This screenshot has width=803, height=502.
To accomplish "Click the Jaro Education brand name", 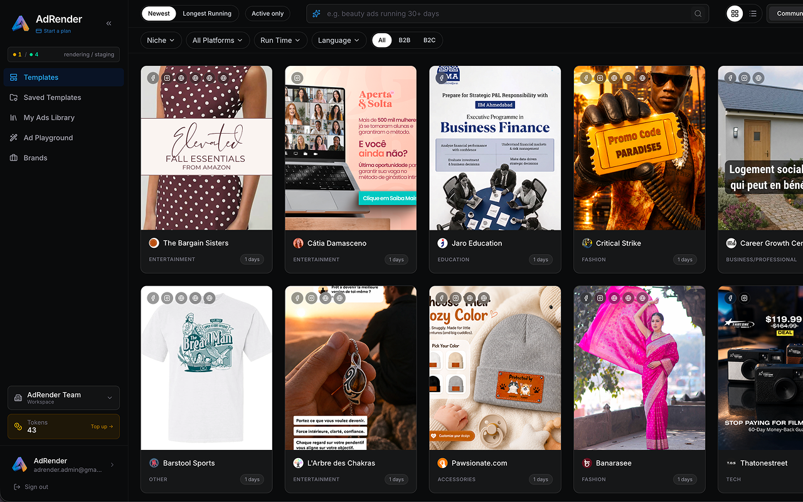I will point(477,243).
